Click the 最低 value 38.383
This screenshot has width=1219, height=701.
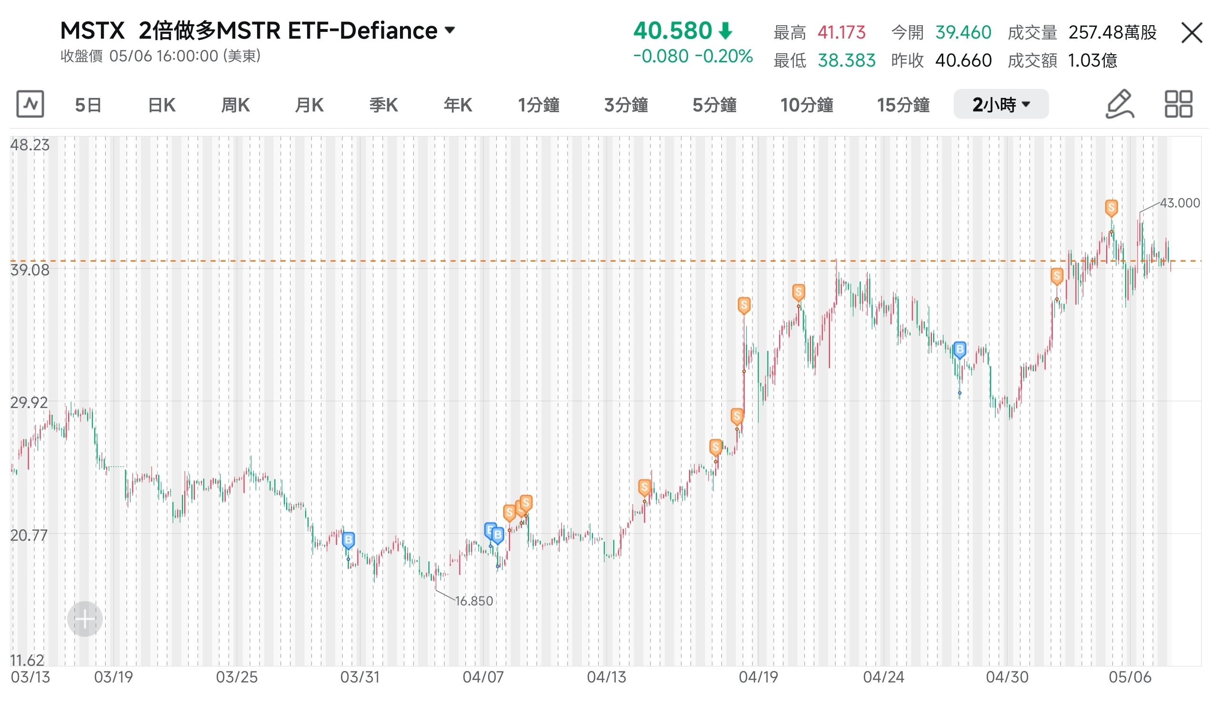[847, 60]
